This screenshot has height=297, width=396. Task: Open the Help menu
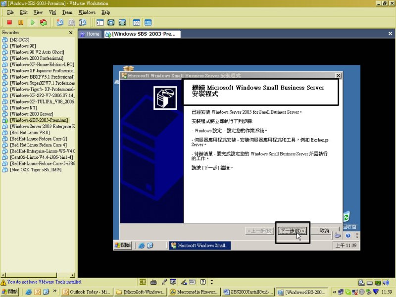(105, 12)
